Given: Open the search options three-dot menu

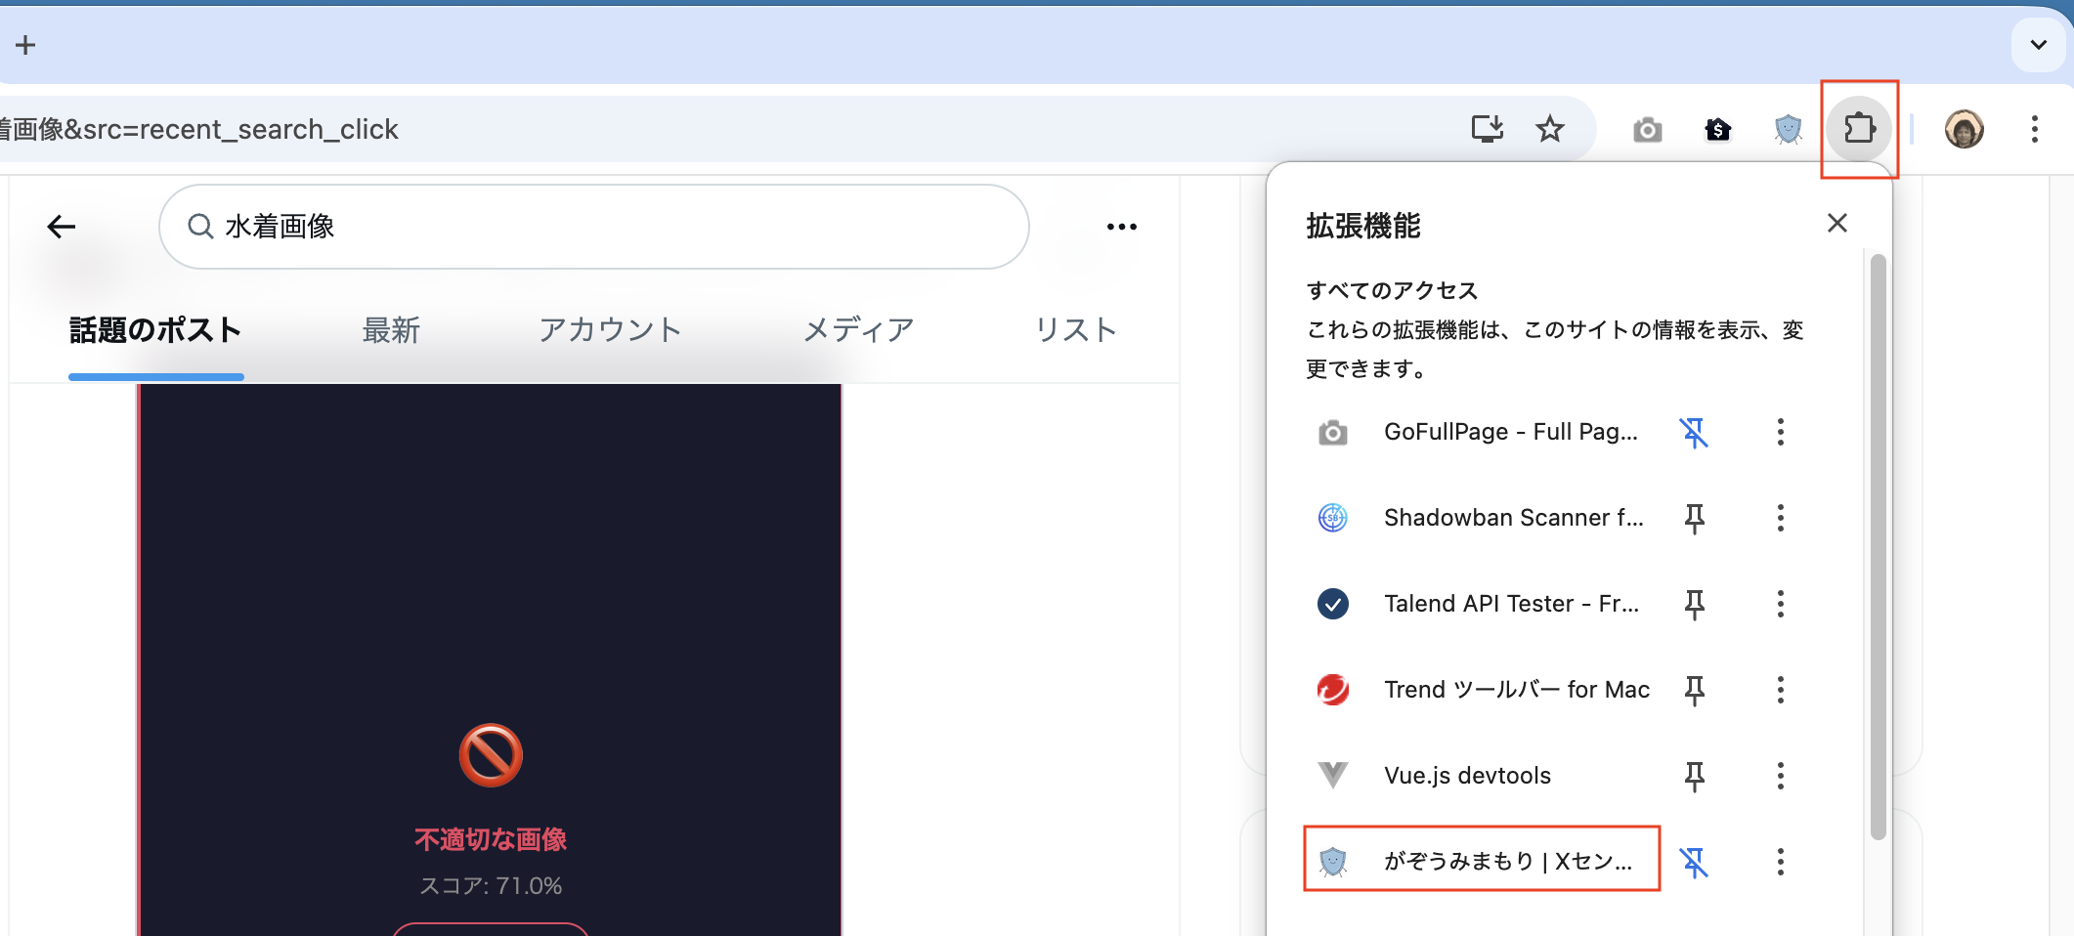Looking at the screenshot, I should tap(1122, 227).
